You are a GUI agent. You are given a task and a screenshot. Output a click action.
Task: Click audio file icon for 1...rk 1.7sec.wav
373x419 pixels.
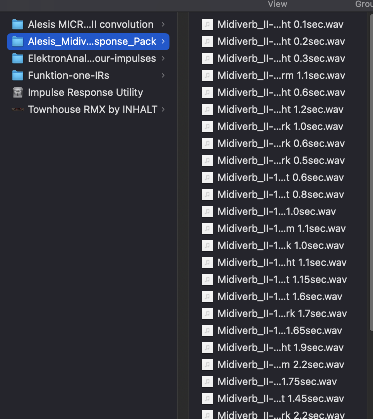[x=207, y=313]
